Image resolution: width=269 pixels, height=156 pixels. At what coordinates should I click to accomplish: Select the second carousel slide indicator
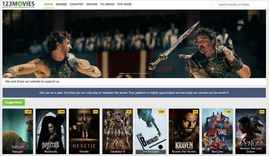click(128, 73)
